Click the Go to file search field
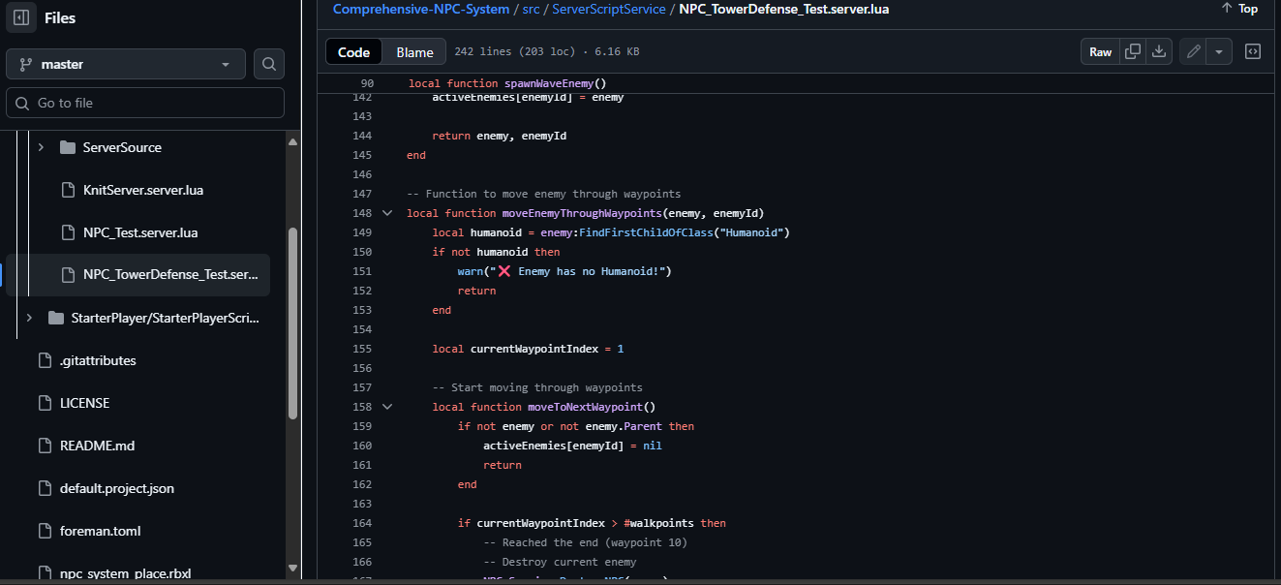This screenshot has height=585, width=1281. point(145,103)
